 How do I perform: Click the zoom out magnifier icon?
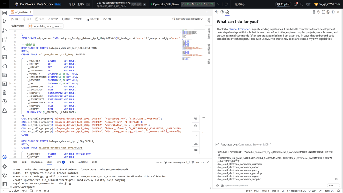196,126
